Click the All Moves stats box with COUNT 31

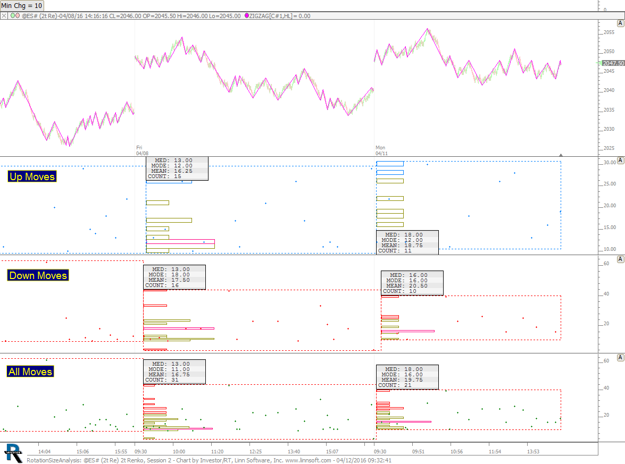pos(174,372)
